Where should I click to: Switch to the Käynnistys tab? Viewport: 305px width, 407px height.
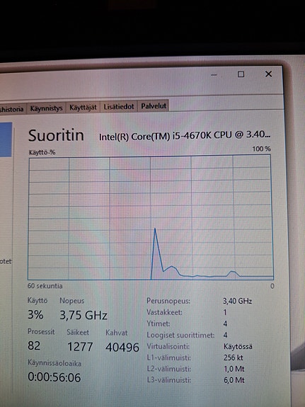47,108
